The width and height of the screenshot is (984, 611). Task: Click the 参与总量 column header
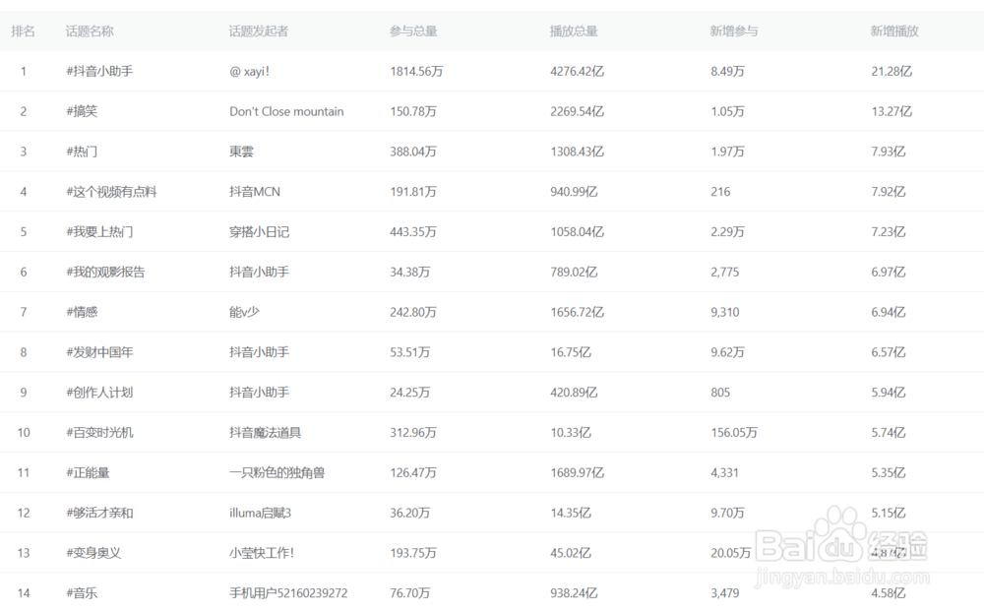[413, 31]
